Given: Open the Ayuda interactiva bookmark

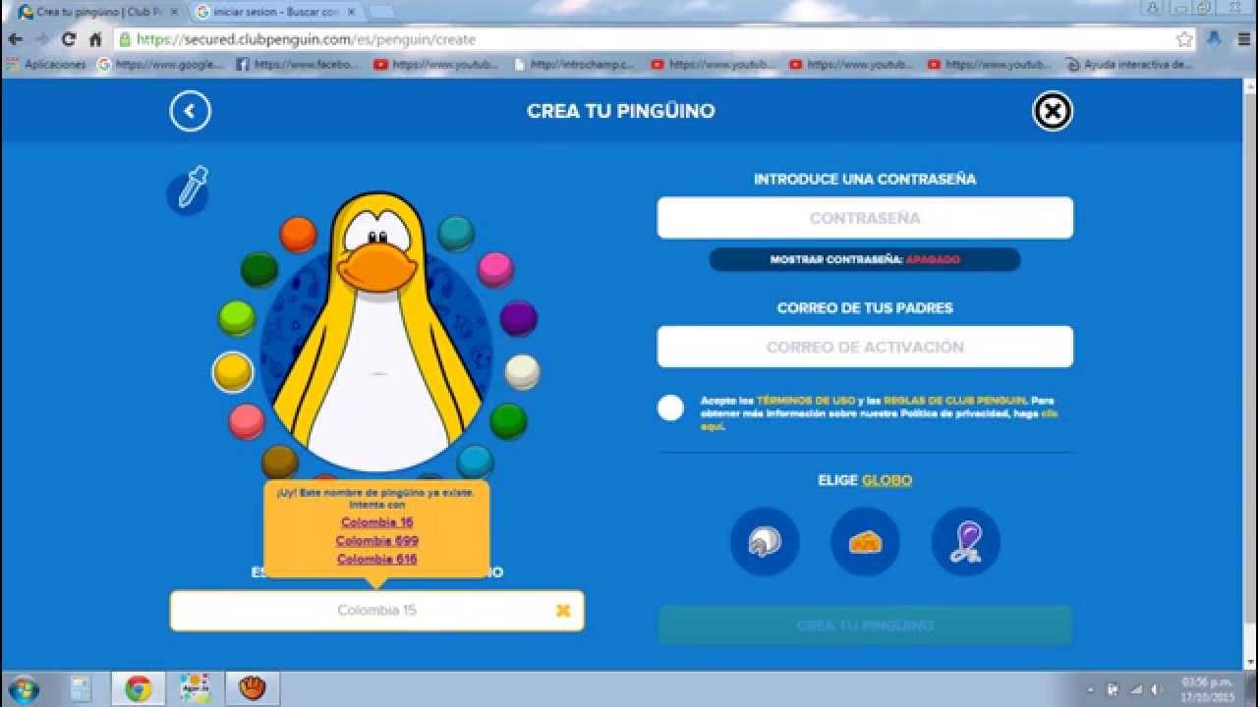Looking at the screenshot, I should pos(1130,65).
